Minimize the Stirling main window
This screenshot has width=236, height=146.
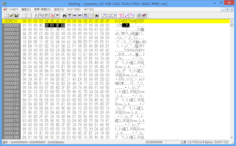[x=215, y=3]
